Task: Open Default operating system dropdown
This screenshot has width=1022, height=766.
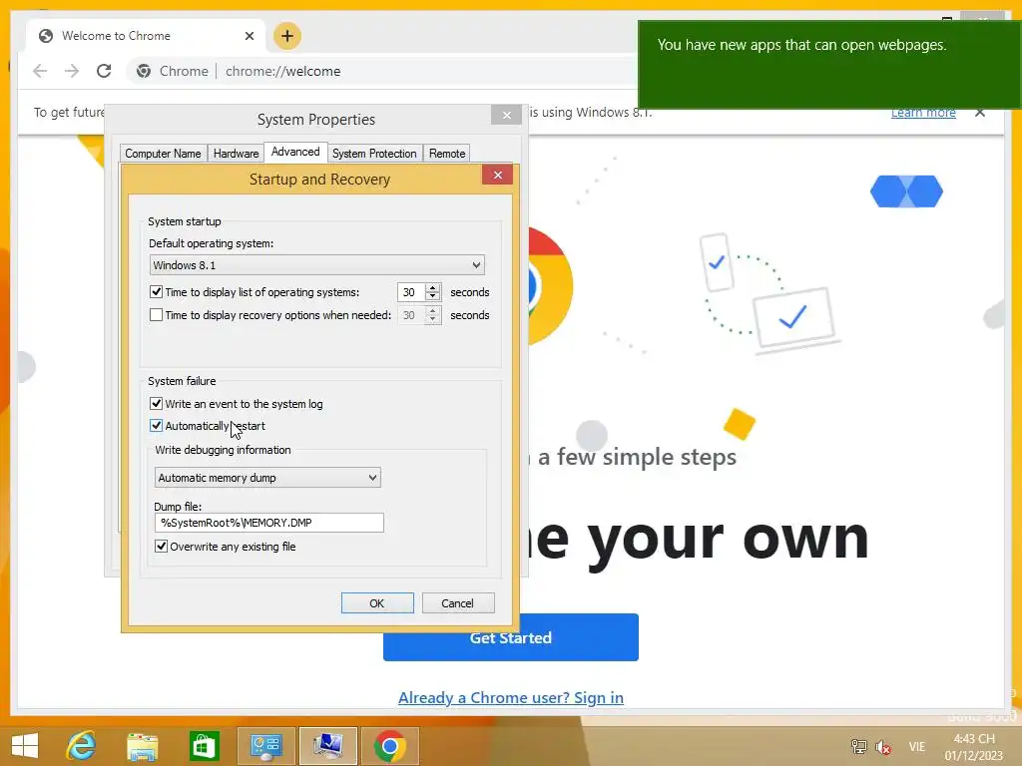Action: coord(316,265)
